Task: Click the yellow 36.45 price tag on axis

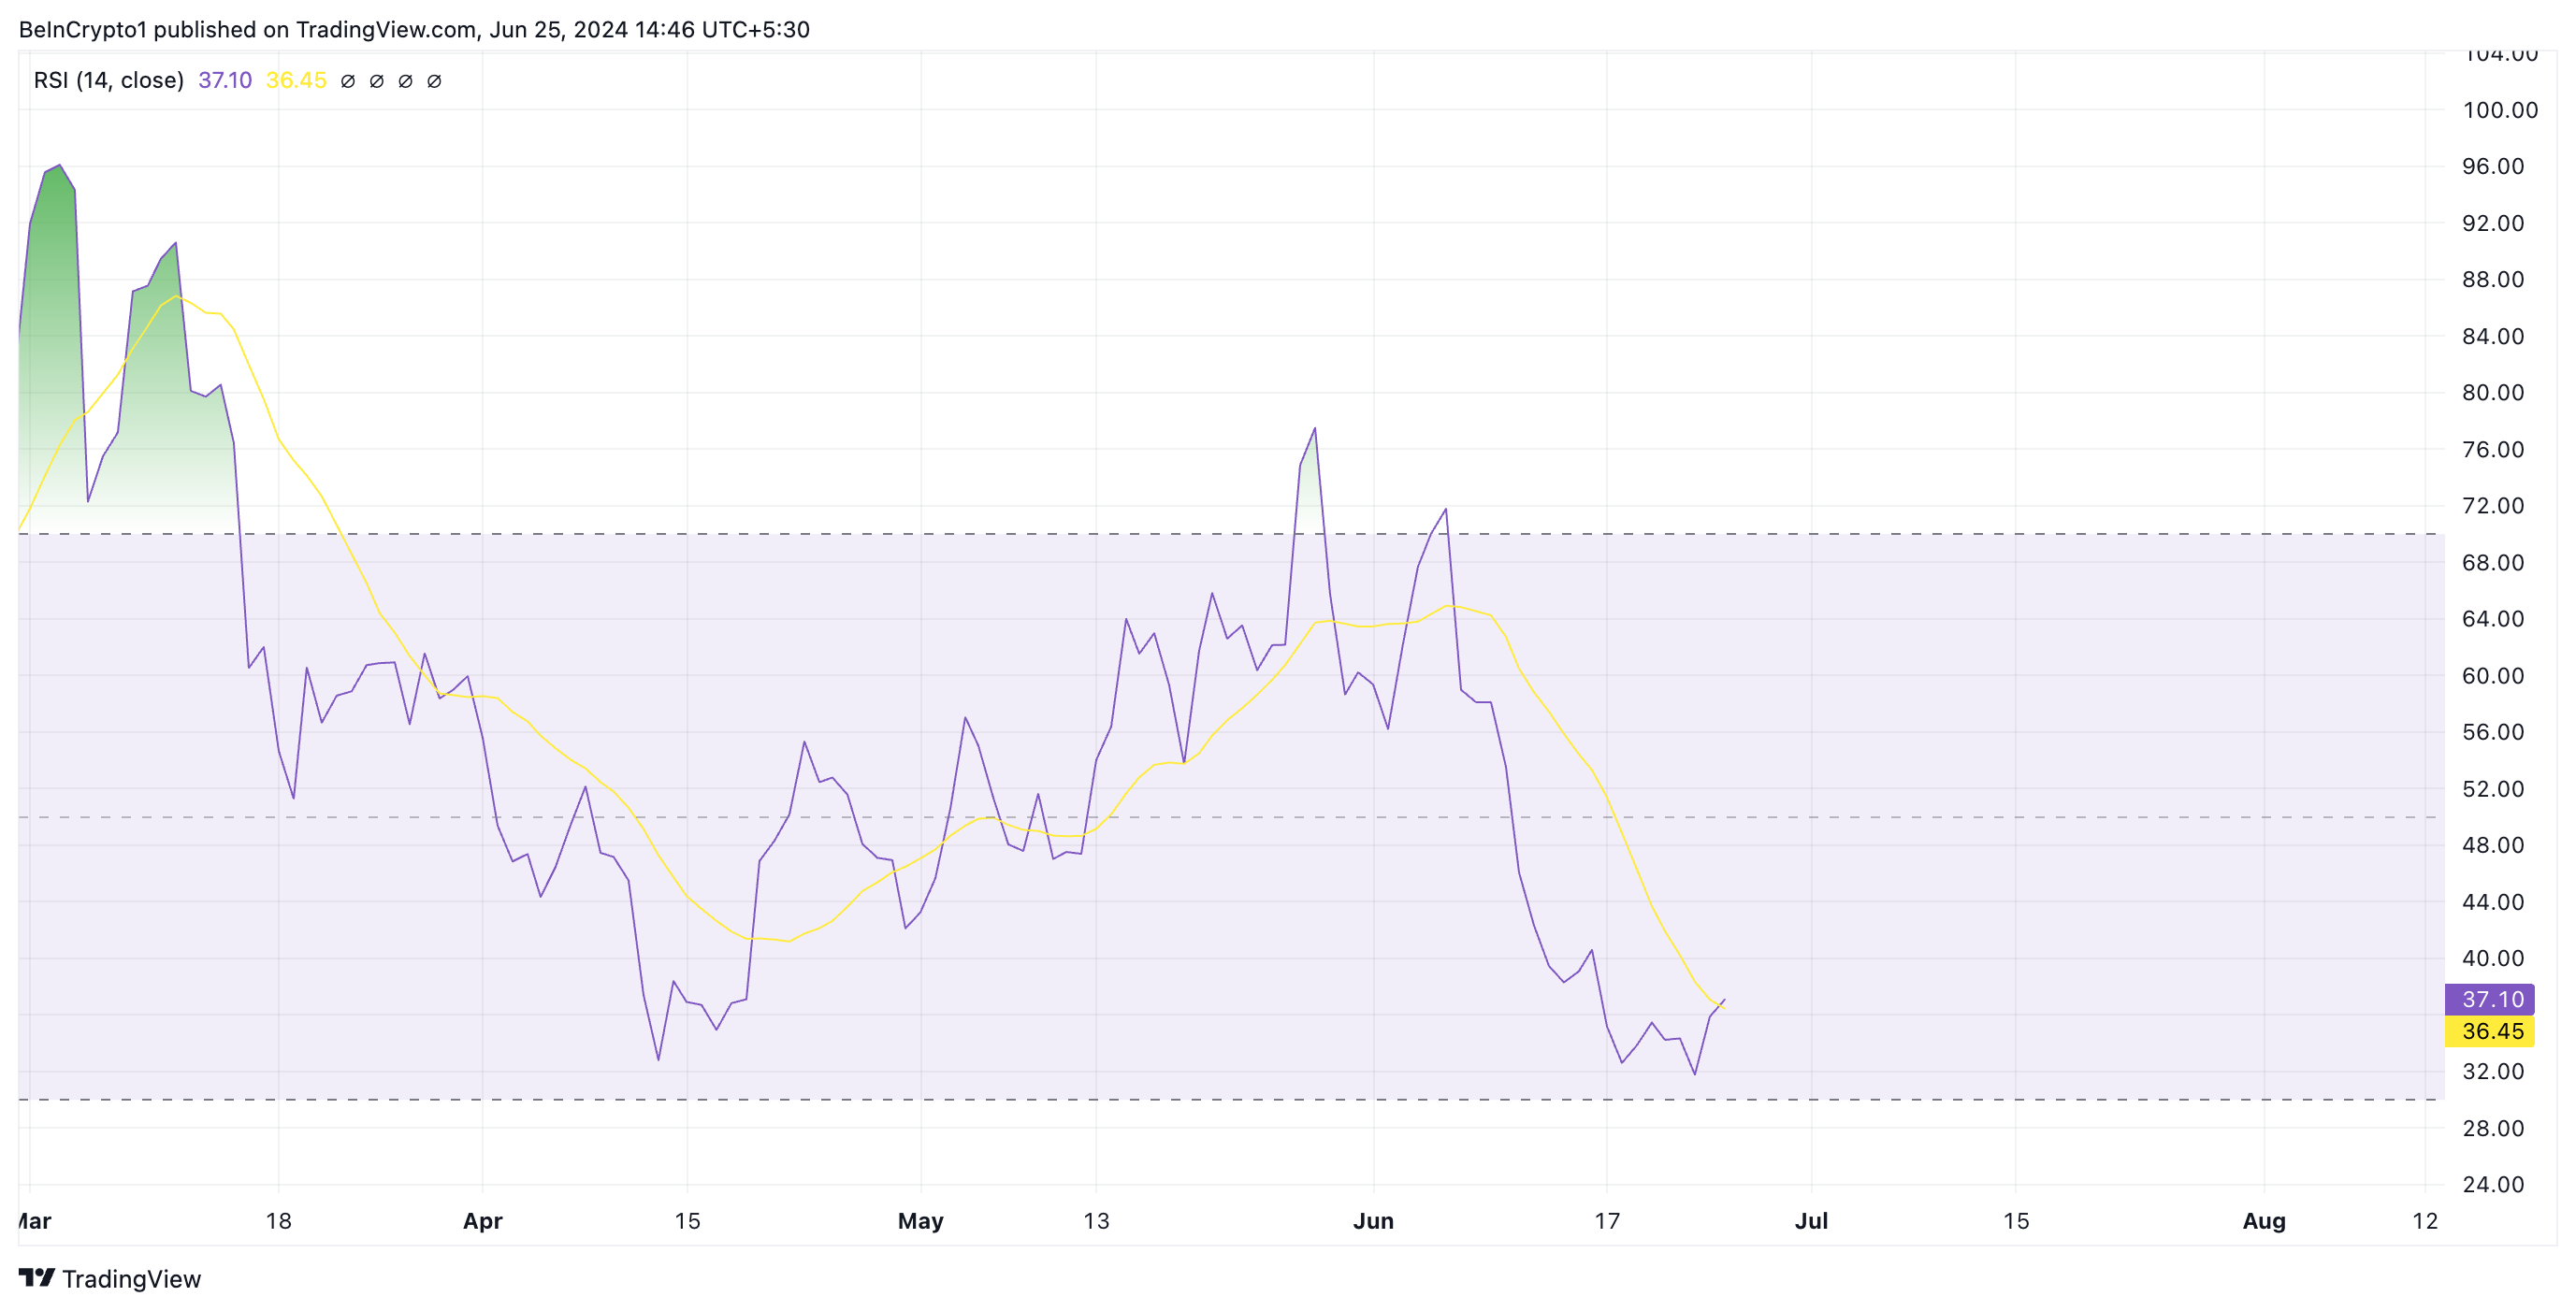Action: click(x=2490, y=1031)
